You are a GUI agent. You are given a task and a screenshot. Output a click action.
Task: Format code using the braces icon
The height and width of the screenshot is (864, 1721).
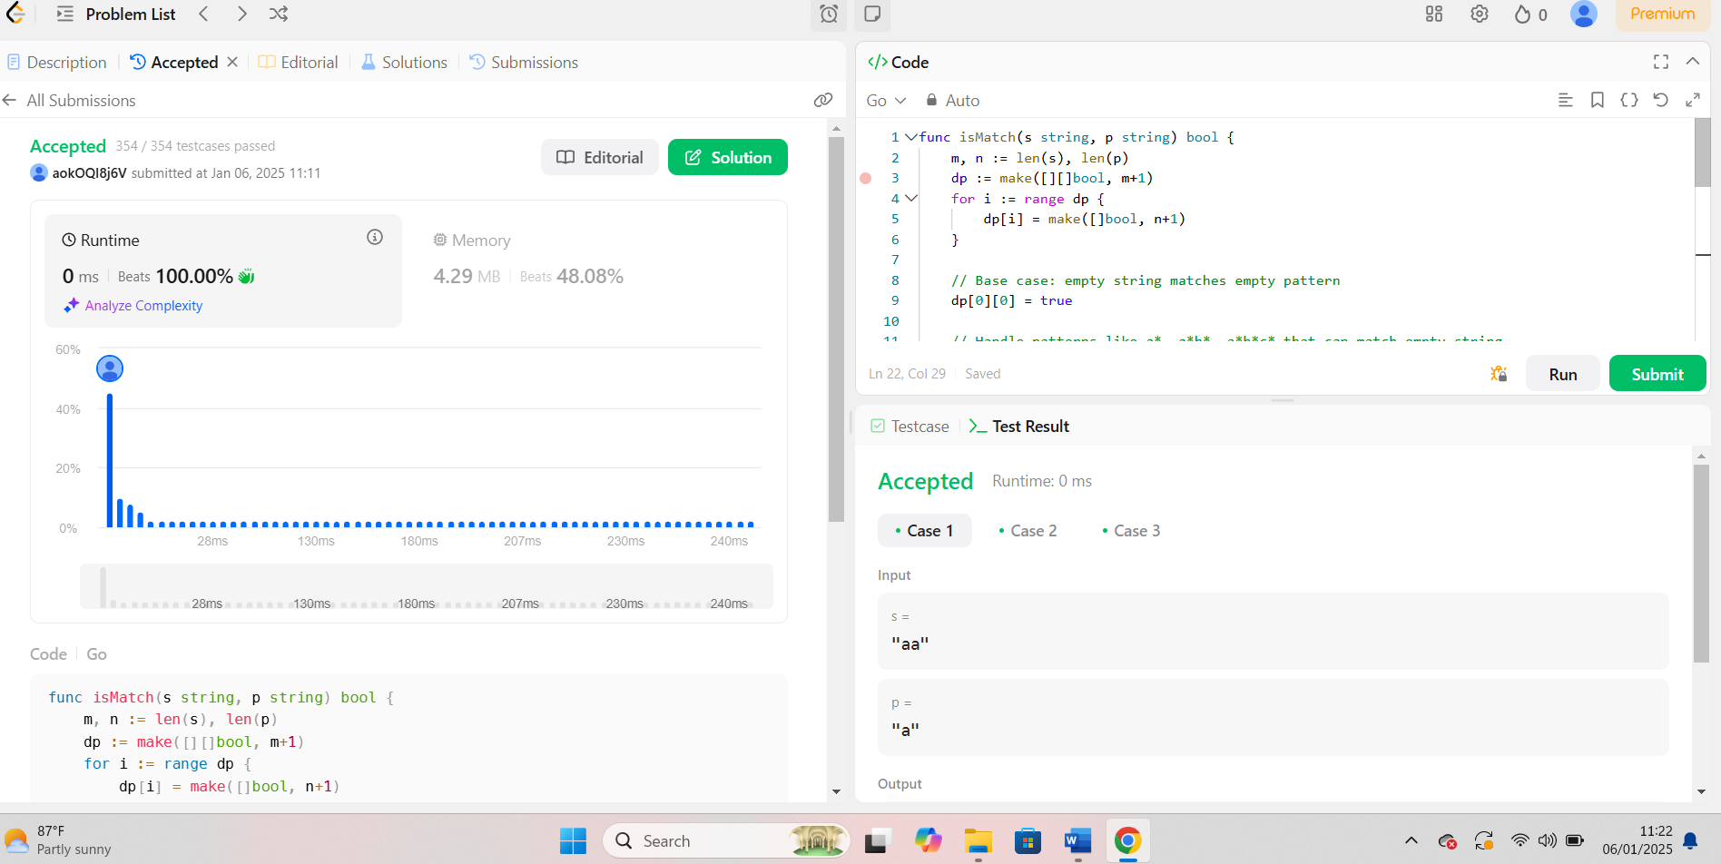pyautogui.click(x=1629, y=100)
